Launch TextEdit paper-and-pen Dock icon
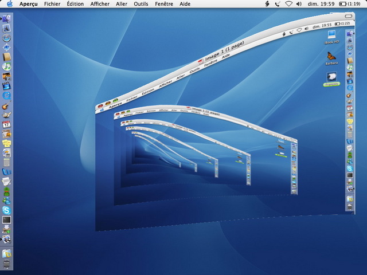 (6, 182)
